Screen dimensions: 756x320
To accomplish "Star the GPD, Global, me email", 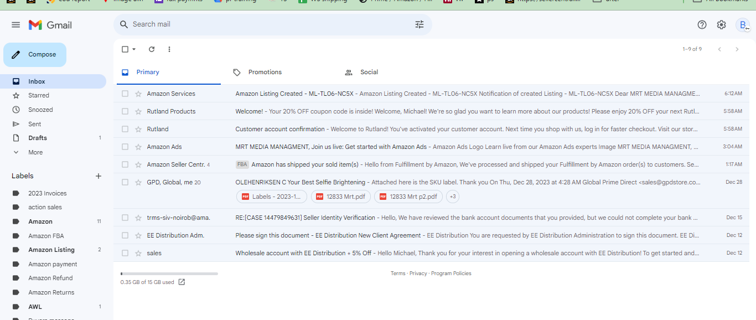I will (x=138, y=182).
